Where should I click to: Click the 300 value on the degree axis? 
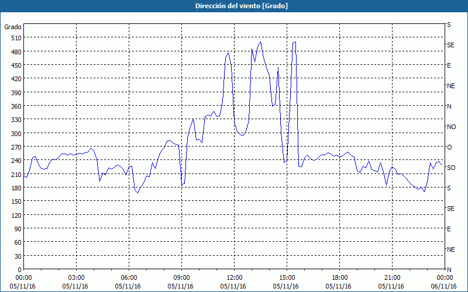click(17, 133)
